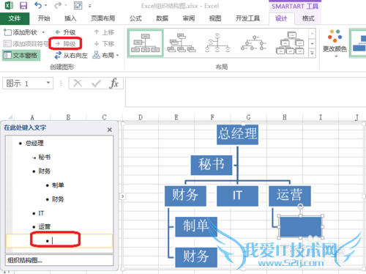The height and width of the screenshot is (274, 366).
Task: Open the Name Box dropdown arrow
Action: [48, 83]
